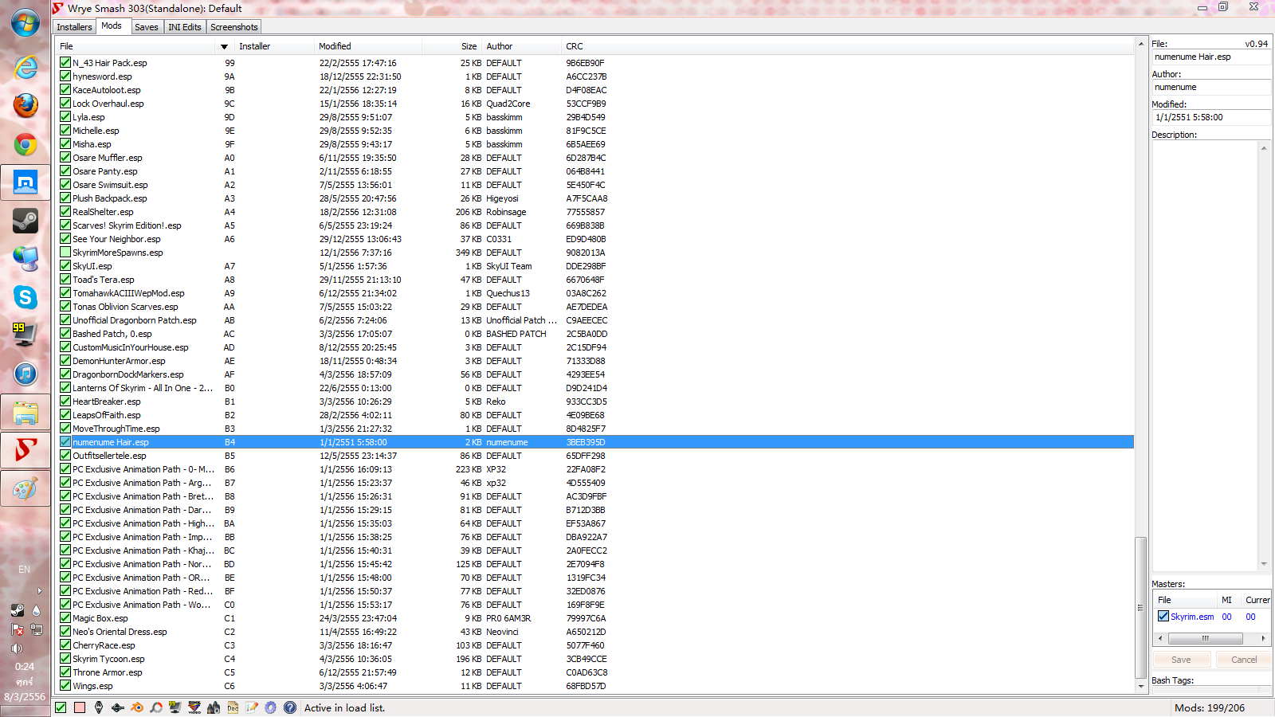1275x717 pixels.
Task: Click inside the Description text area
Action: point(1205,356)
